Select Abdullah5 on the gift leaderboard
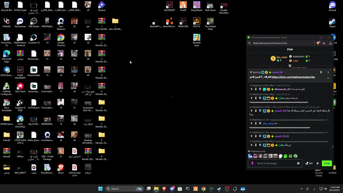 coord(299,57)
